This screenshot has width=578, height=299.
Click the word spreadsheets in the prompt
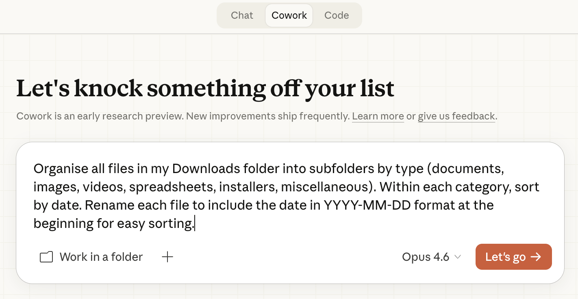pos(172,187)
